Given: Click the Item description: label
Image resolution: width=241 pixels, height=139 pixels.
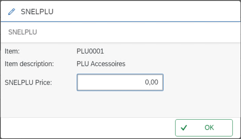Looking at the screenshot, I should point(29,64).
